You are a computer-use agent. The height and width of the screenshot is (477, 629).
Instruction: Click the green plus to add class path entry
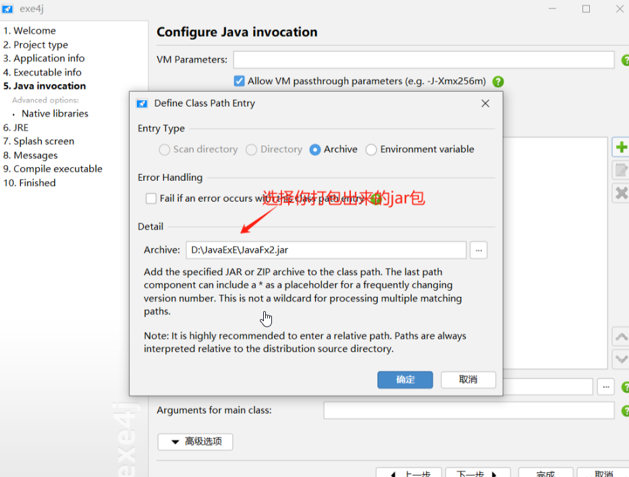621,147
